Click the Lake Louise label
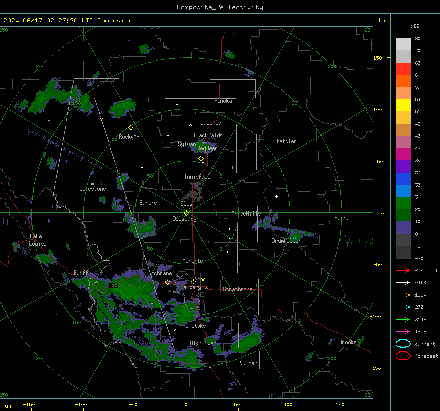Image resolution: width=440 pixels, height=411 pixels. (x=38, y=240)
